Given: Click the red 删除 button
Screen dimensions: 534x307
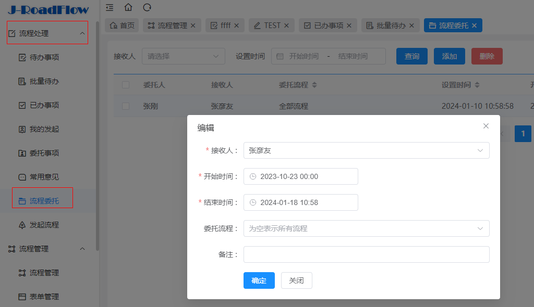Looking at the screenshot, I should (x=487, y=56).
